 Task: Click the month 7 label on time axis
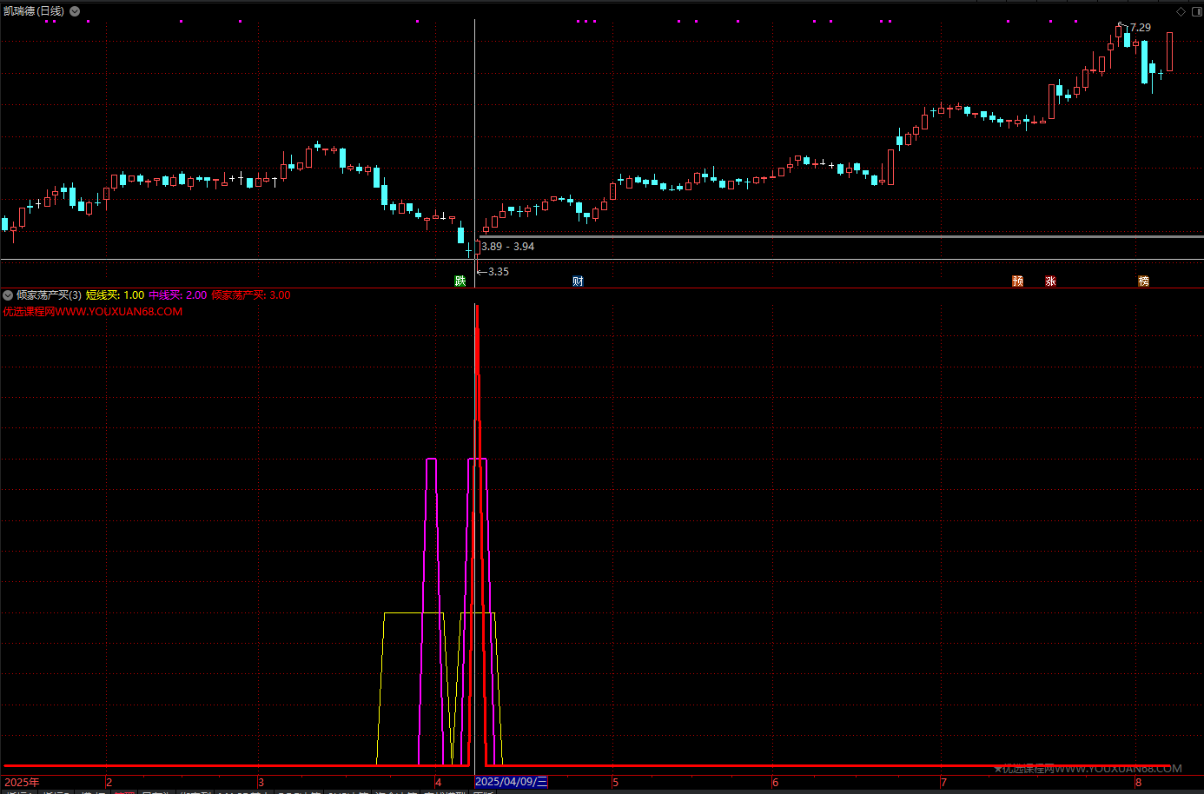[x=943, y=782]
